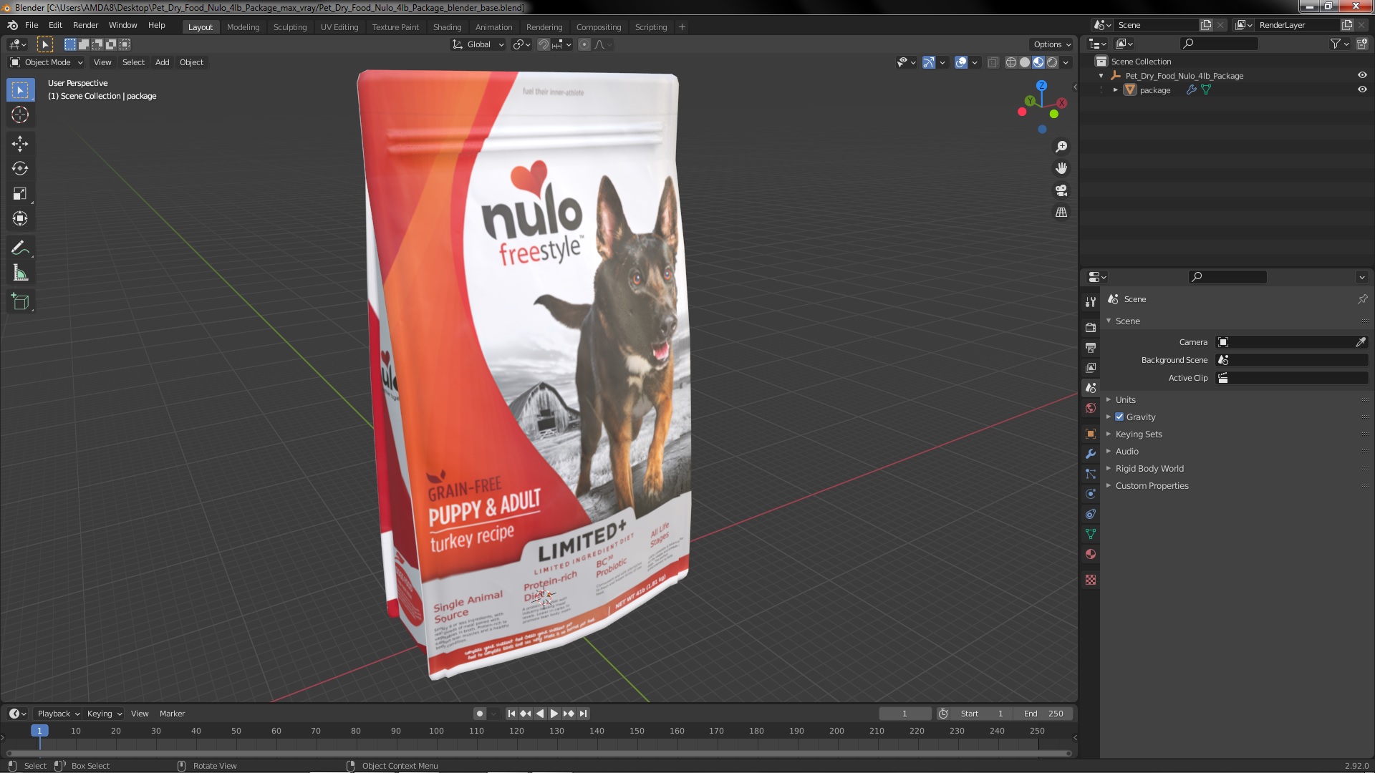Screen dimensions: 1375x773
Task: Expand the Rigid Body World panel
Action: [1149, 468]
